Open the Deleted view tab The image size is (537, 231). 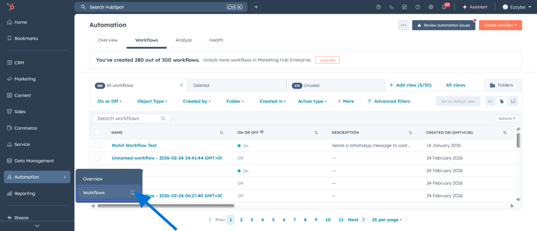coord(237,85)
